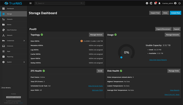Expand the Credentials submenu chevron

(x=24, y=41)
